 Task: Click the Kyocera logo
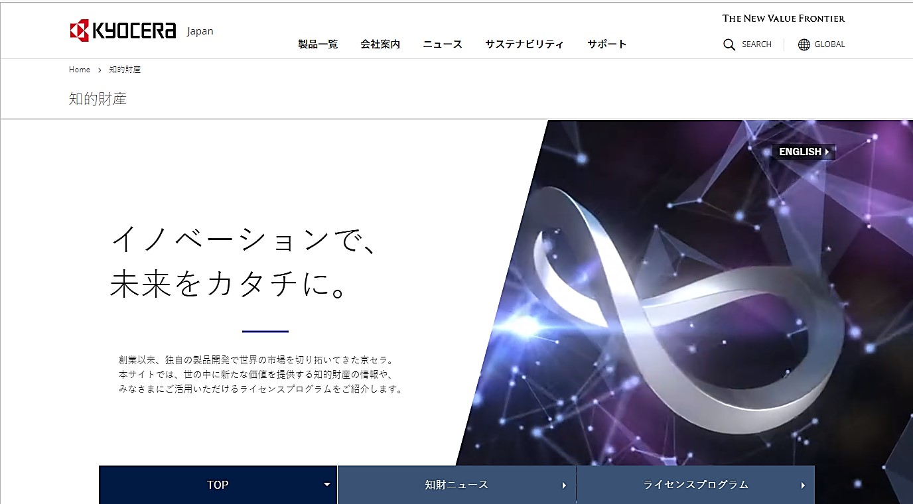pos(123,31)
